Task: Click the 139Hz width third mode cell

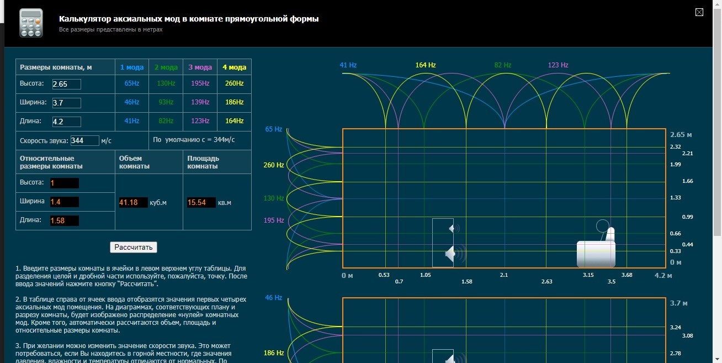Action: (200, 102)
